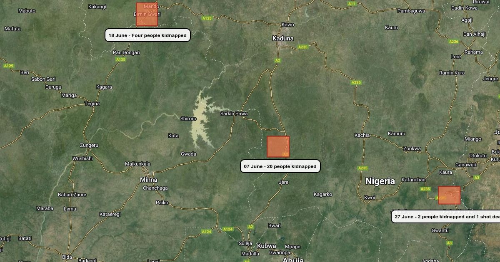Click the Ganawuri place name

coord(465,165)
